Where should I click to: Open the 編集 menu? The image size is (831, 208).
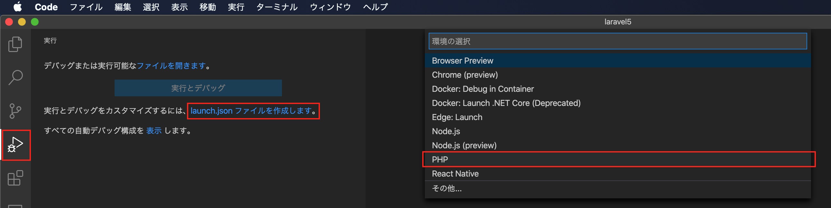[123, 7]
